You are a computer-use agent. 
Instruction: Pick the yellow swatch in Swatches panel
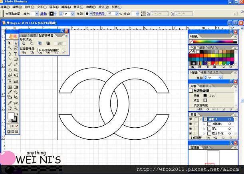pyautogui.click(x=213, y=55)
